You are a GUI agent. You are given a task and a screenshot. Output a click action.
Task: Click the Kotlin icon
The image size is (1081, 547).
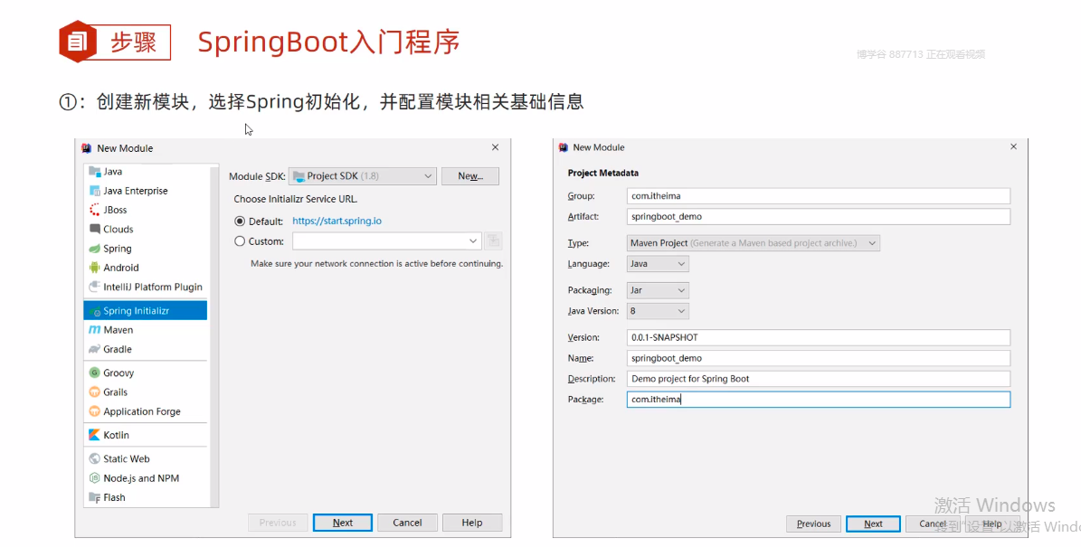click(x=94, y=435)
